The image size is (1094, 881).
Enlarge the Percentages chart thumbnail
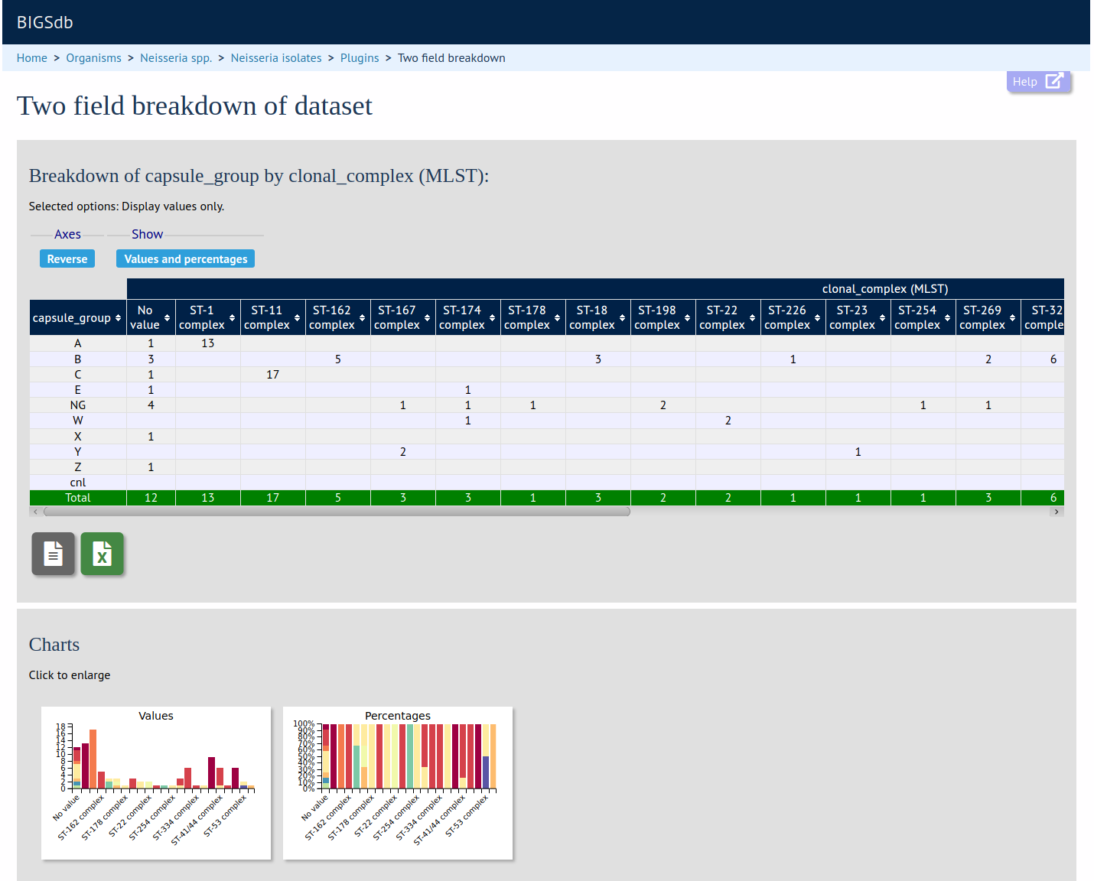pos(398,782)
